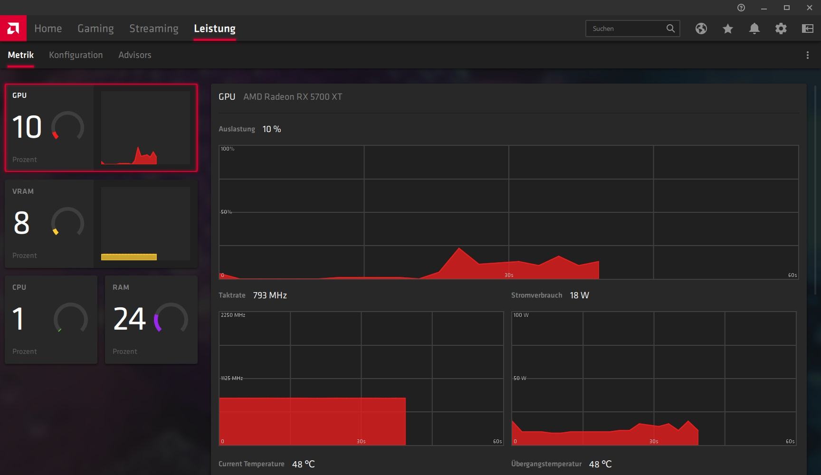Switch to the Advisors sub-tab

(x=135, y=55)
